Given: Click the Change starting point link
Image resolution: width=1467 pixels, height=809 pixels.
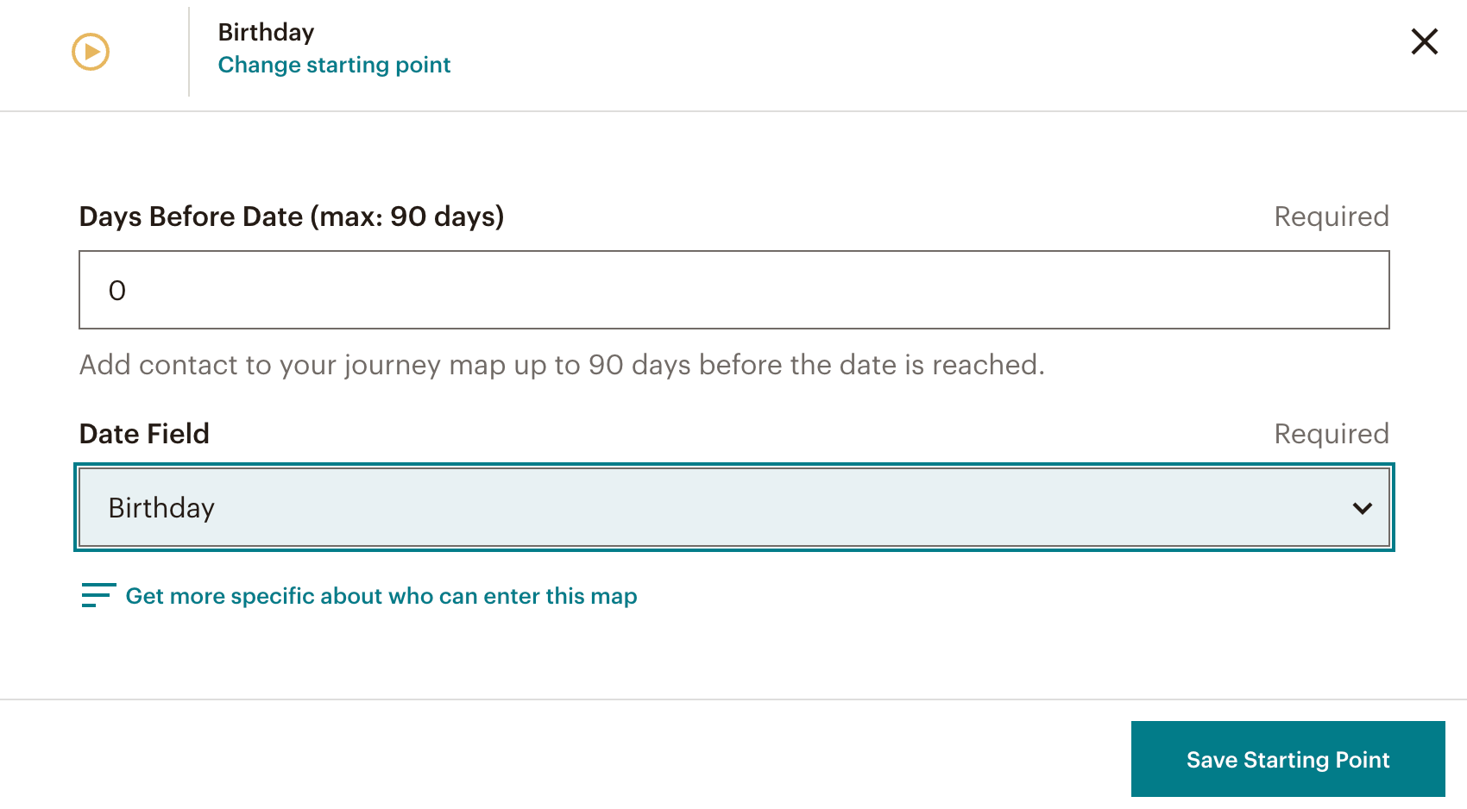Looking at the screenshot, I should [x=334, y=66].
